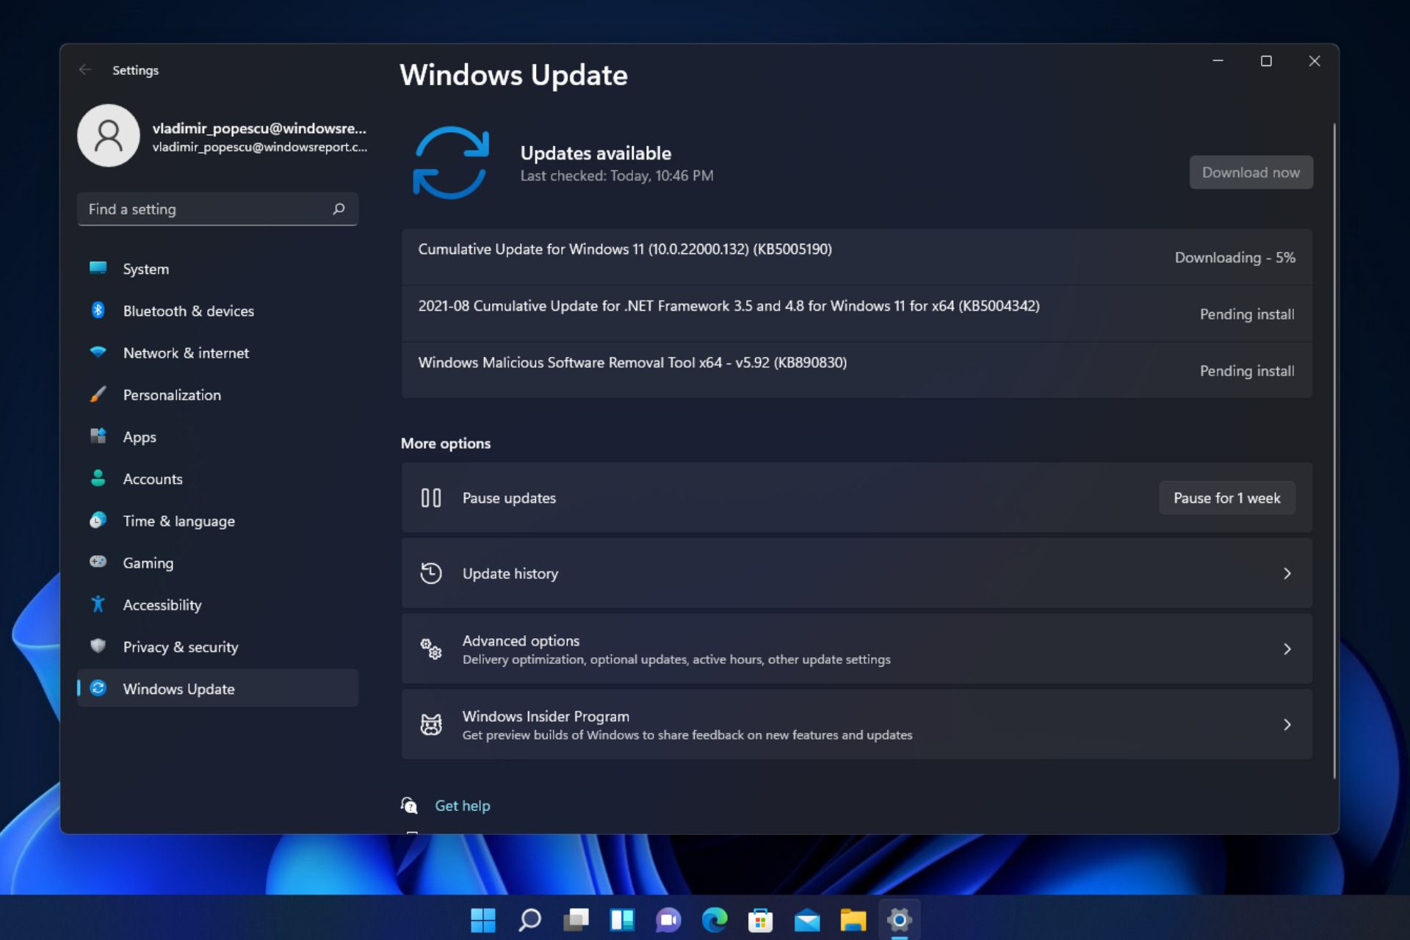The image size is (1410, 940).
Task: Click in the Find a setting field
Action: (217, 209)
